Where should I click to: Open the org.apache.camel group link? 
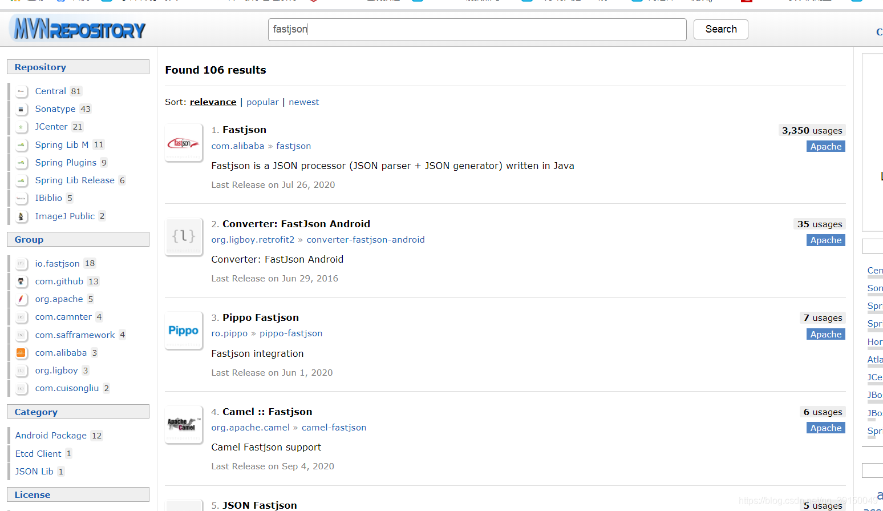click(250, 428)
